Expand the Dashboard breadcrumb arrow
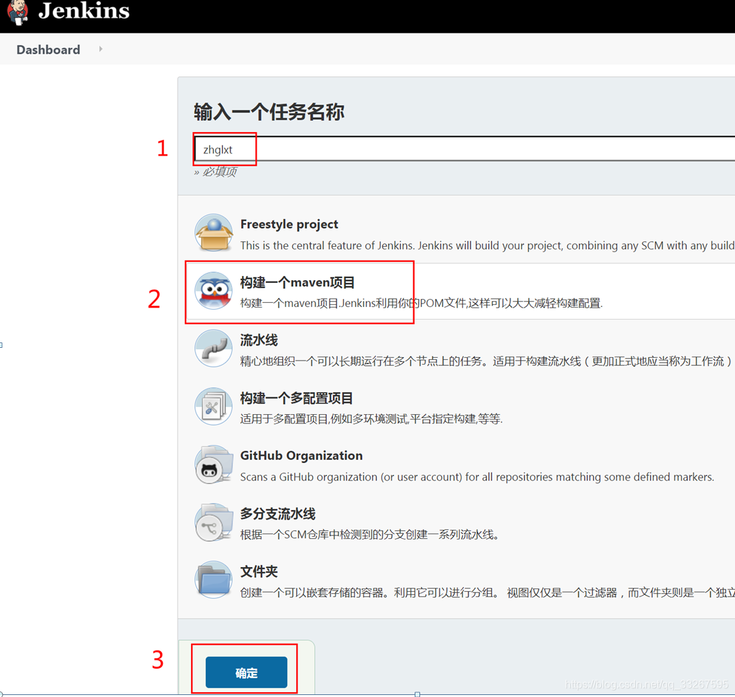This screenshot has height=697, width=735. click(101, 49)
